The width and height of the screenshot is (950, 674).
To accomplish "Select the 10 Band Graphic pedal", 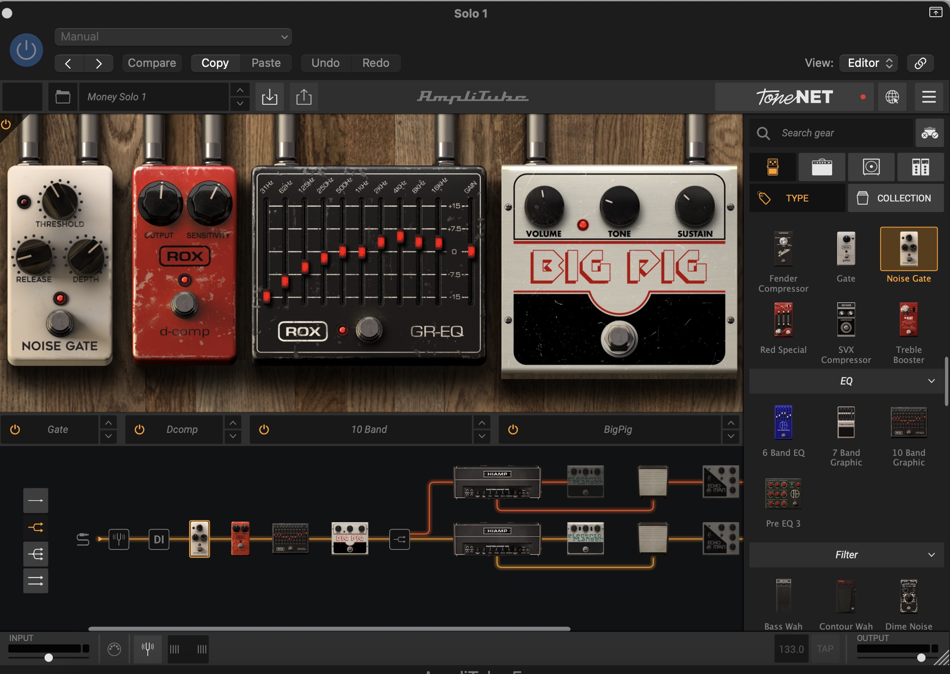I will (x=909, y=436).
